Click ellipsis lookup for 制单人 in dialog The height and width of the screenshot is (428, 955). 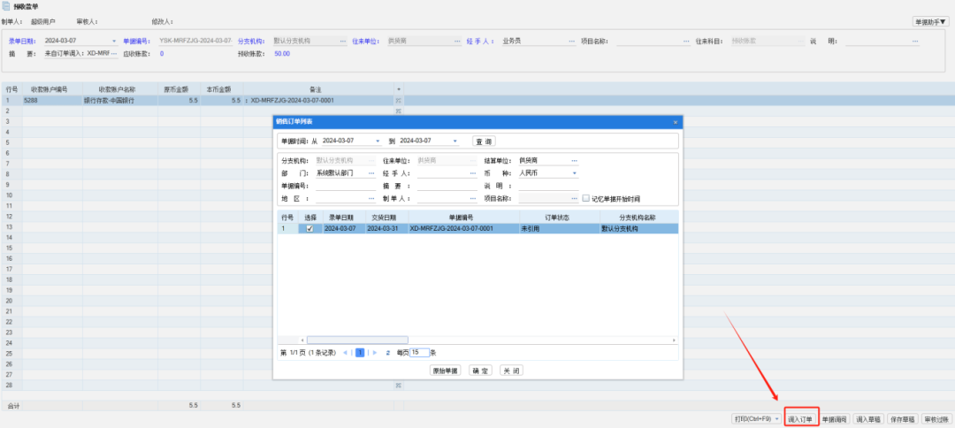[x=473, y=199]
